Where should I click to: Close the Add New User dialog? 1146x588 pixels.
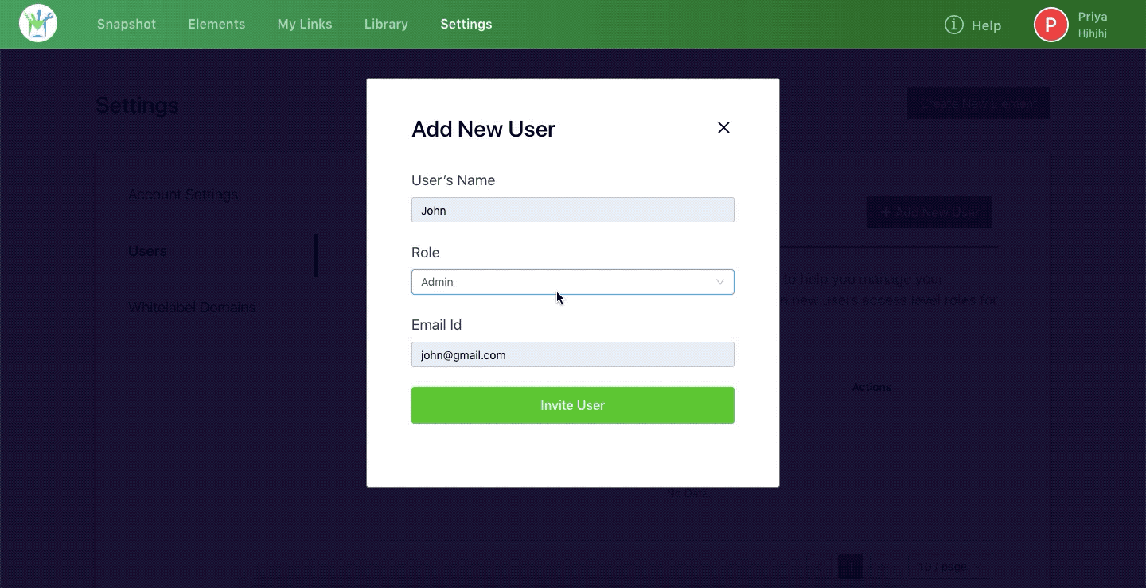(723, 128)
